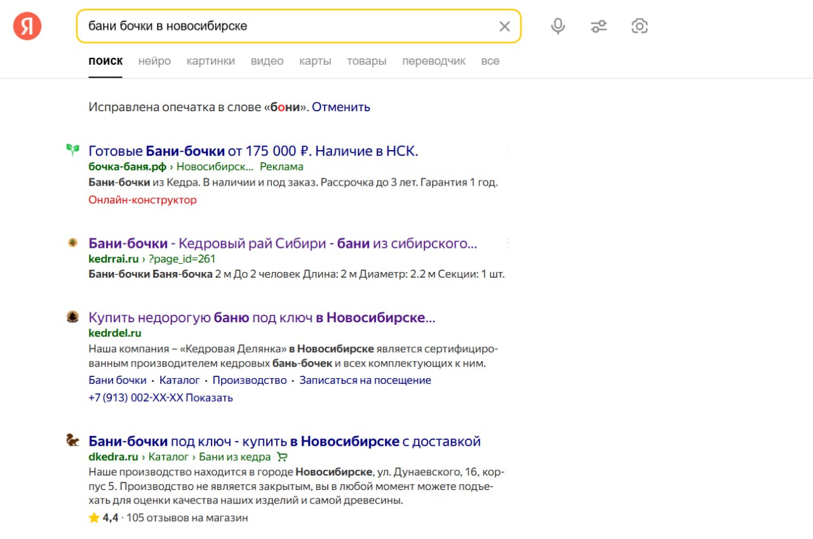Open the 'Бани из кедра' breadcrumb
The image size is (813, 539).
[235, 457]
